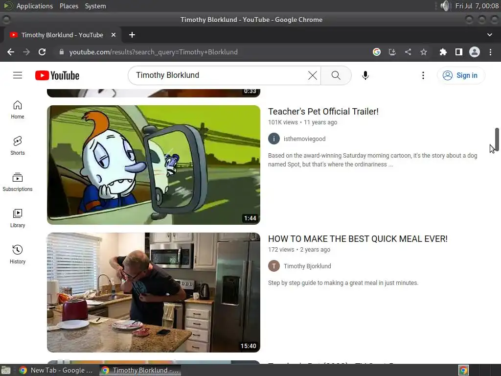Toggle the Chrome side panel
Screen dimensions: 501x376
tap(459, 52)
